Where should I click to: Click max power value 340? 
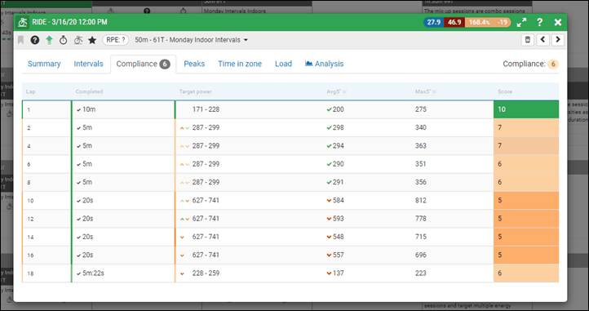pyautogui.click(x=421, y=127)
